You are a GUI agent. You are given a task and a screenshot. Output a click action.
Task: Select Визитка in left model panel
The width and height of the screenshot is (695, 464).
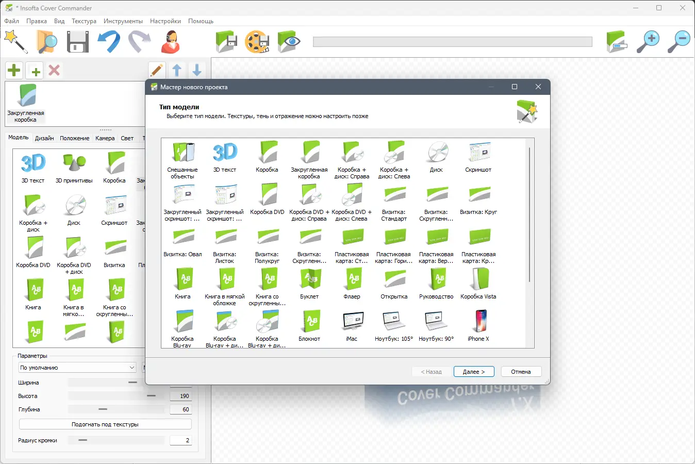114,252
